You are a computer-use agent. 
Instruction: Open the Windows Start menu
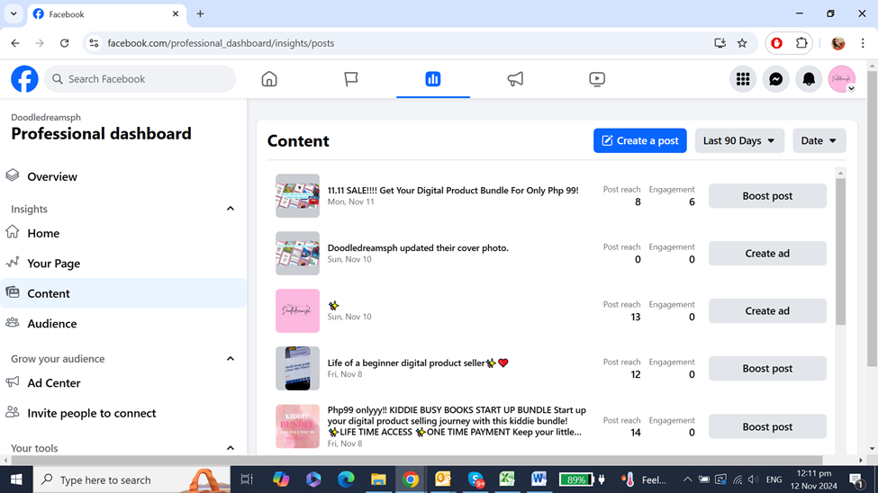click(x=16, y=480)
